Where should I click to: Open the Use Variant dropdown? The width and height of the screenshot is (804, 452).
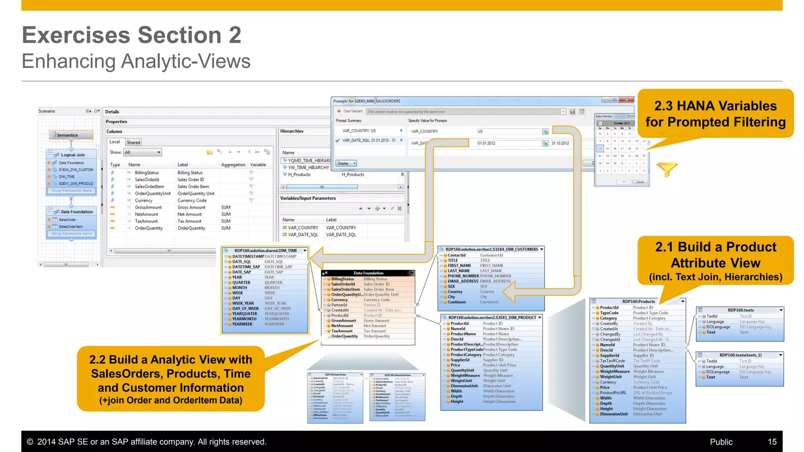563,112
